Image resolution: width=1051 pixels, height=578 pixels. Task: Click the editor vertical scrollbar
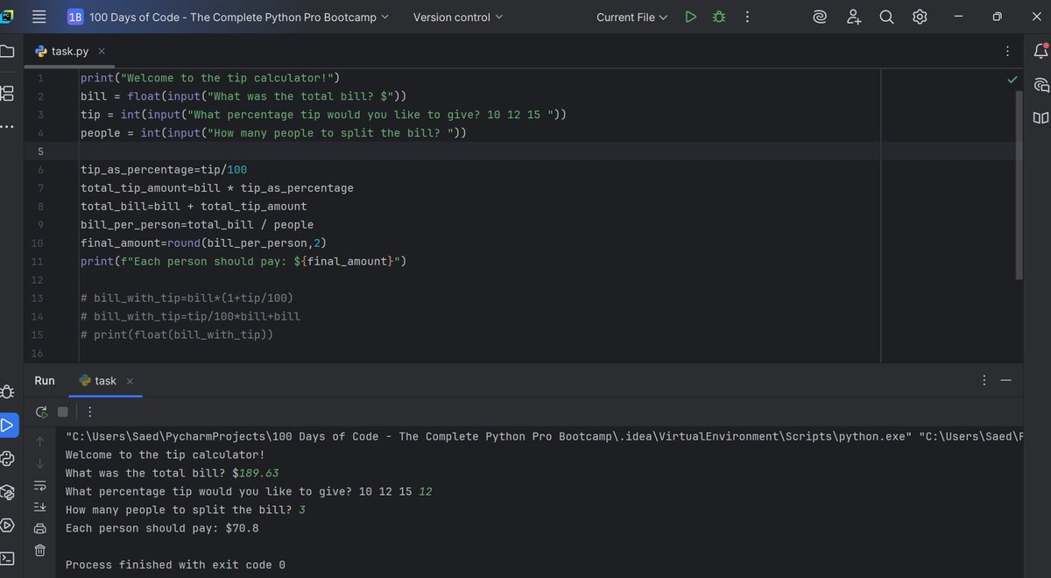[1018, 184]
